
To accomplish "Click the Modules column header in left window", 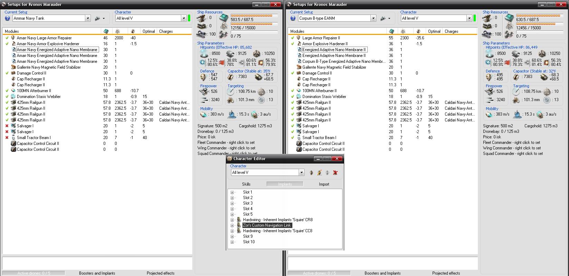I will tap(52, 31).
